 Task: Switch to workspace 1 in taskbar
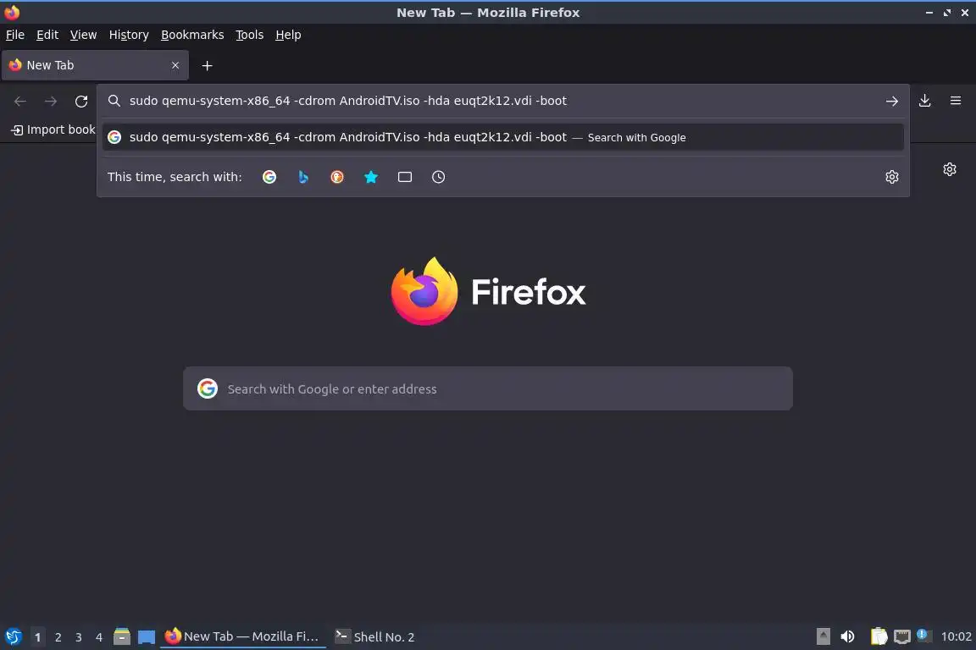pos(37,637)
